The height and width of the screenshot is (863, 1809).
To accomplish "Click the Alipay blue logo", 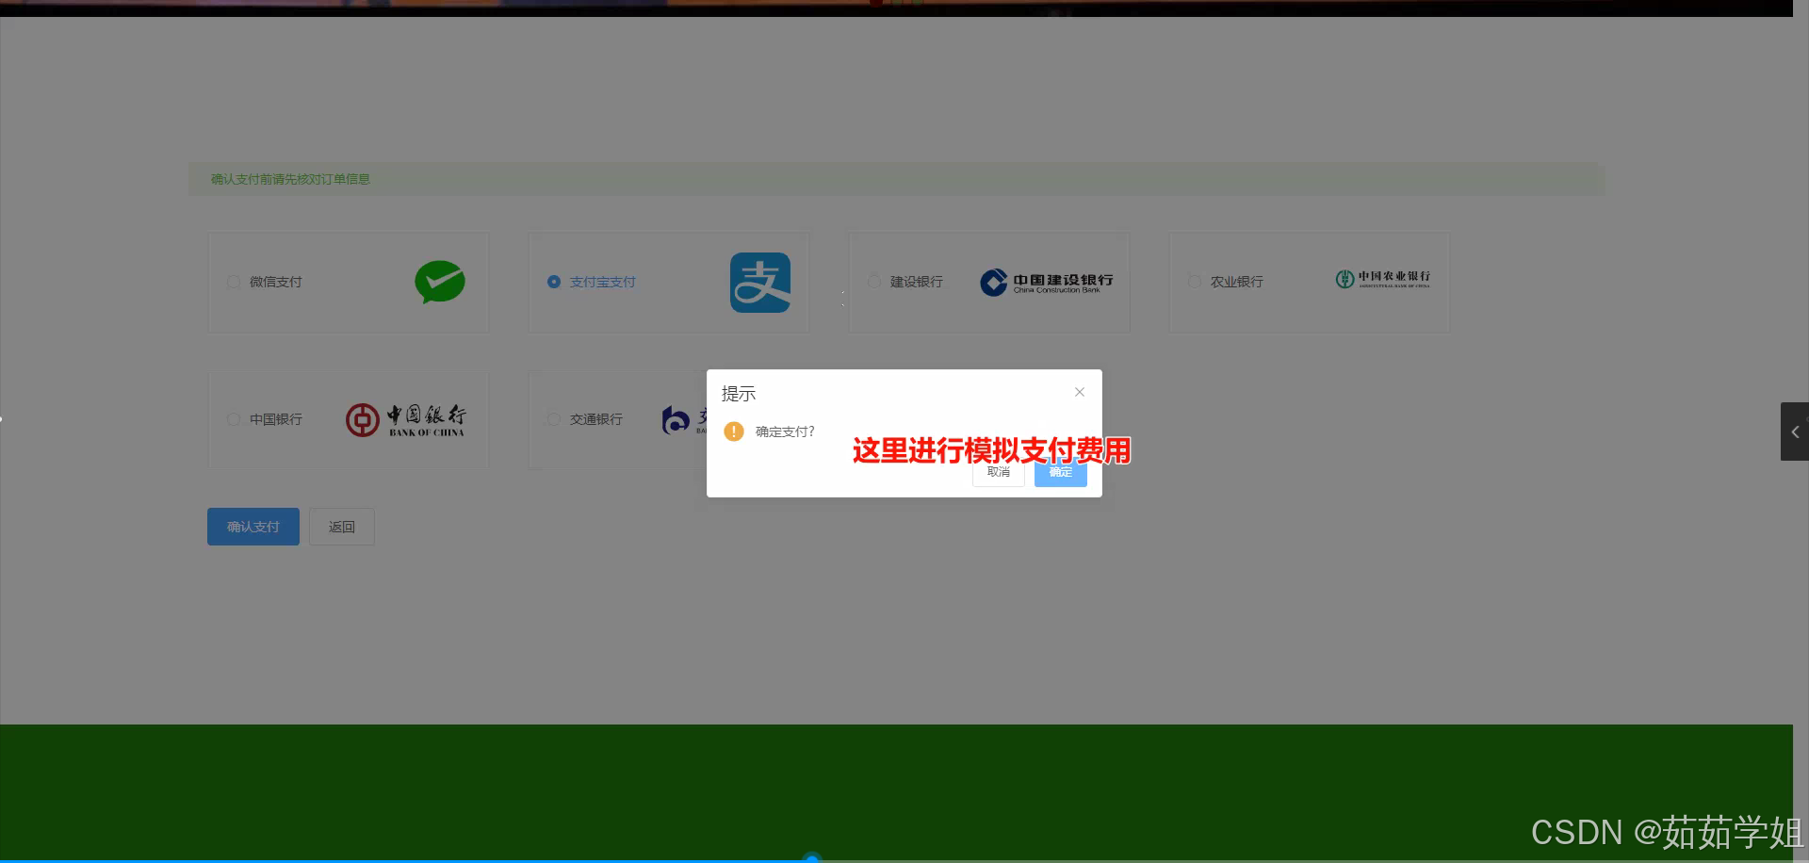I will point(760,283).
